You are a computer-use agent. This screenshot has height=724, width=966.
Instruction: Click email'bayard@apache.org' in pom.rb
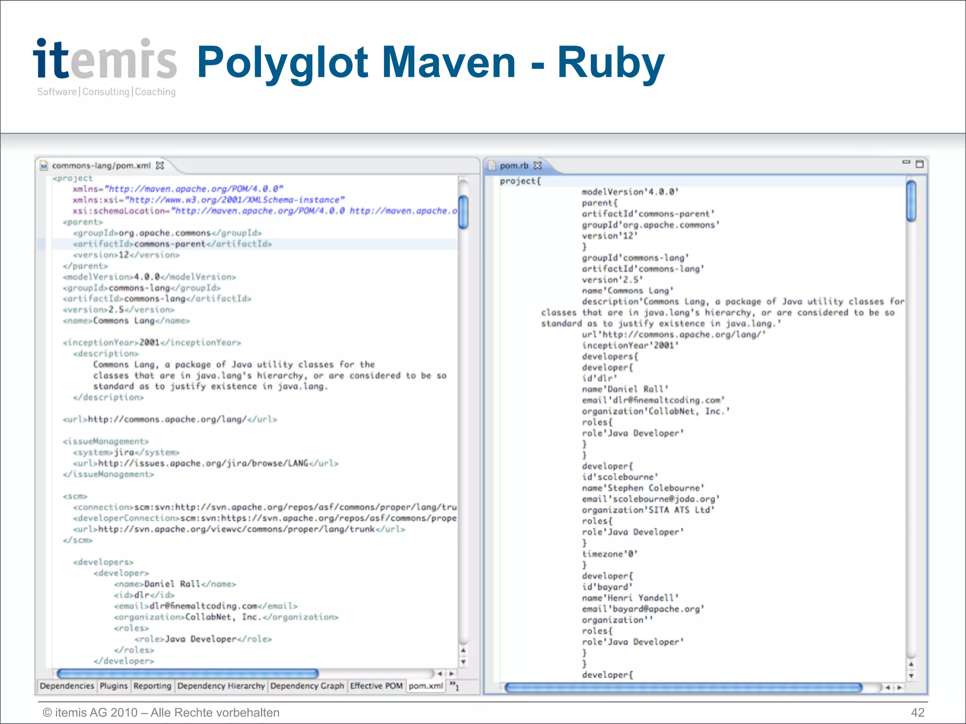(643, 609)
